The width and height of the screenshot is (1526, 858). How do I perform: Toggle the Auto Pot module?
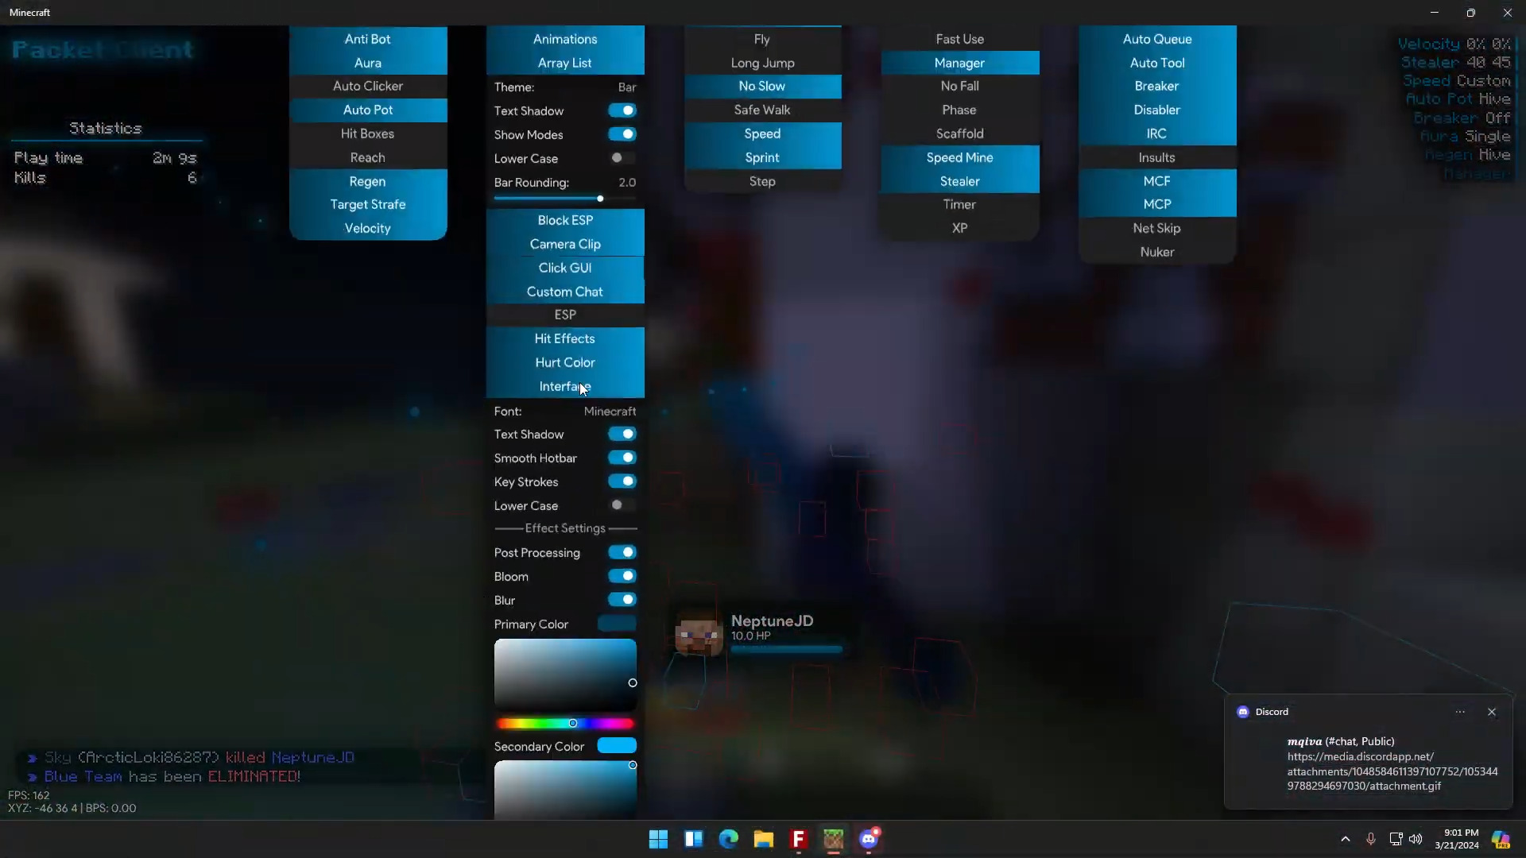(368, 110)
